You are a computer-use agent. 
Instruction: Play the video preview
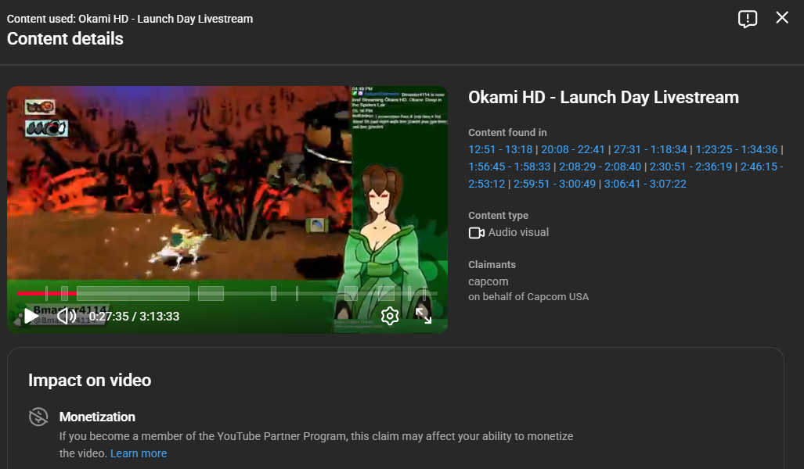31,316
